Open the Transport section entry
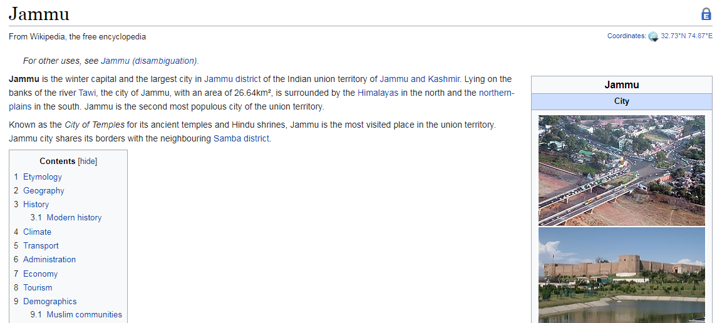This screenshot has height=323, width=722. point(41,246)
